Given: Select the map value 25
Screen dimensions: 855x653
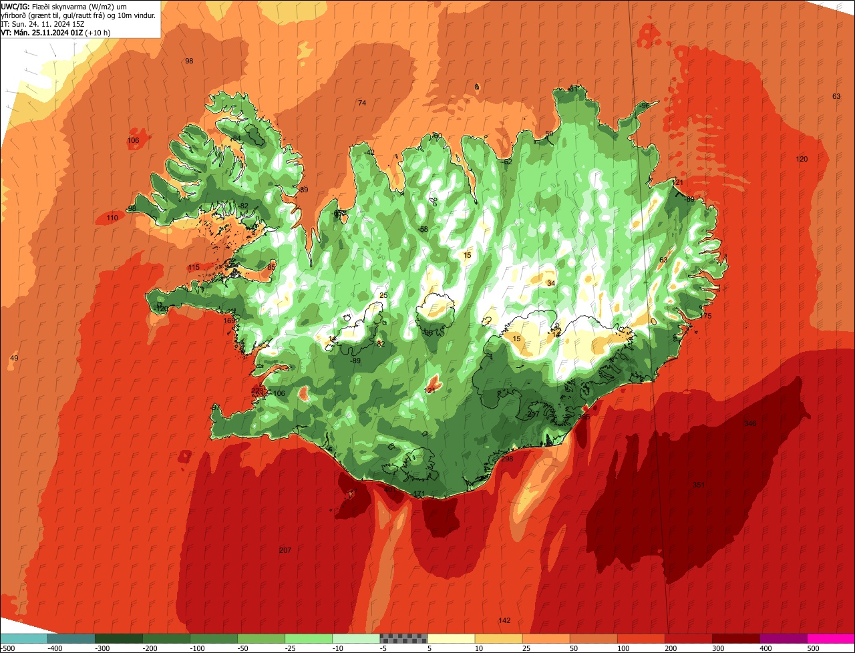Looking at the screenshot, I should 383,295.
